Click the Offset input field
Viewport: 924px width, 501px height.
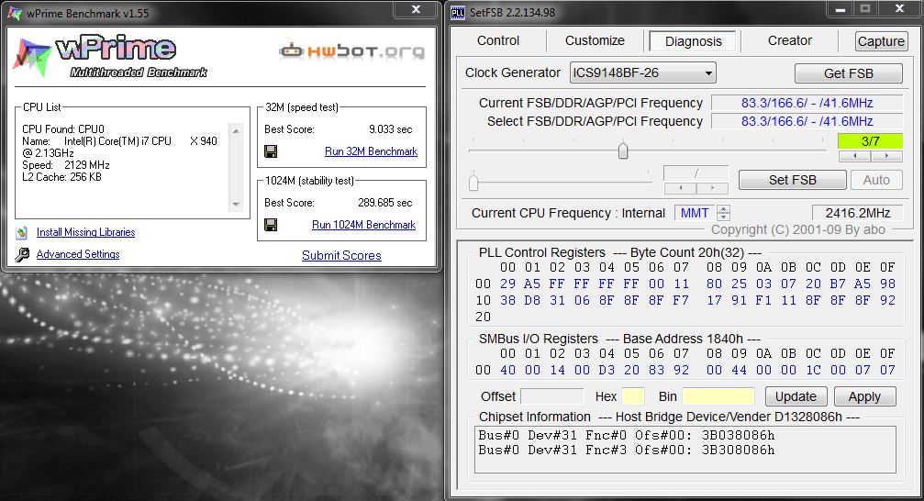(x=552, y=396)
